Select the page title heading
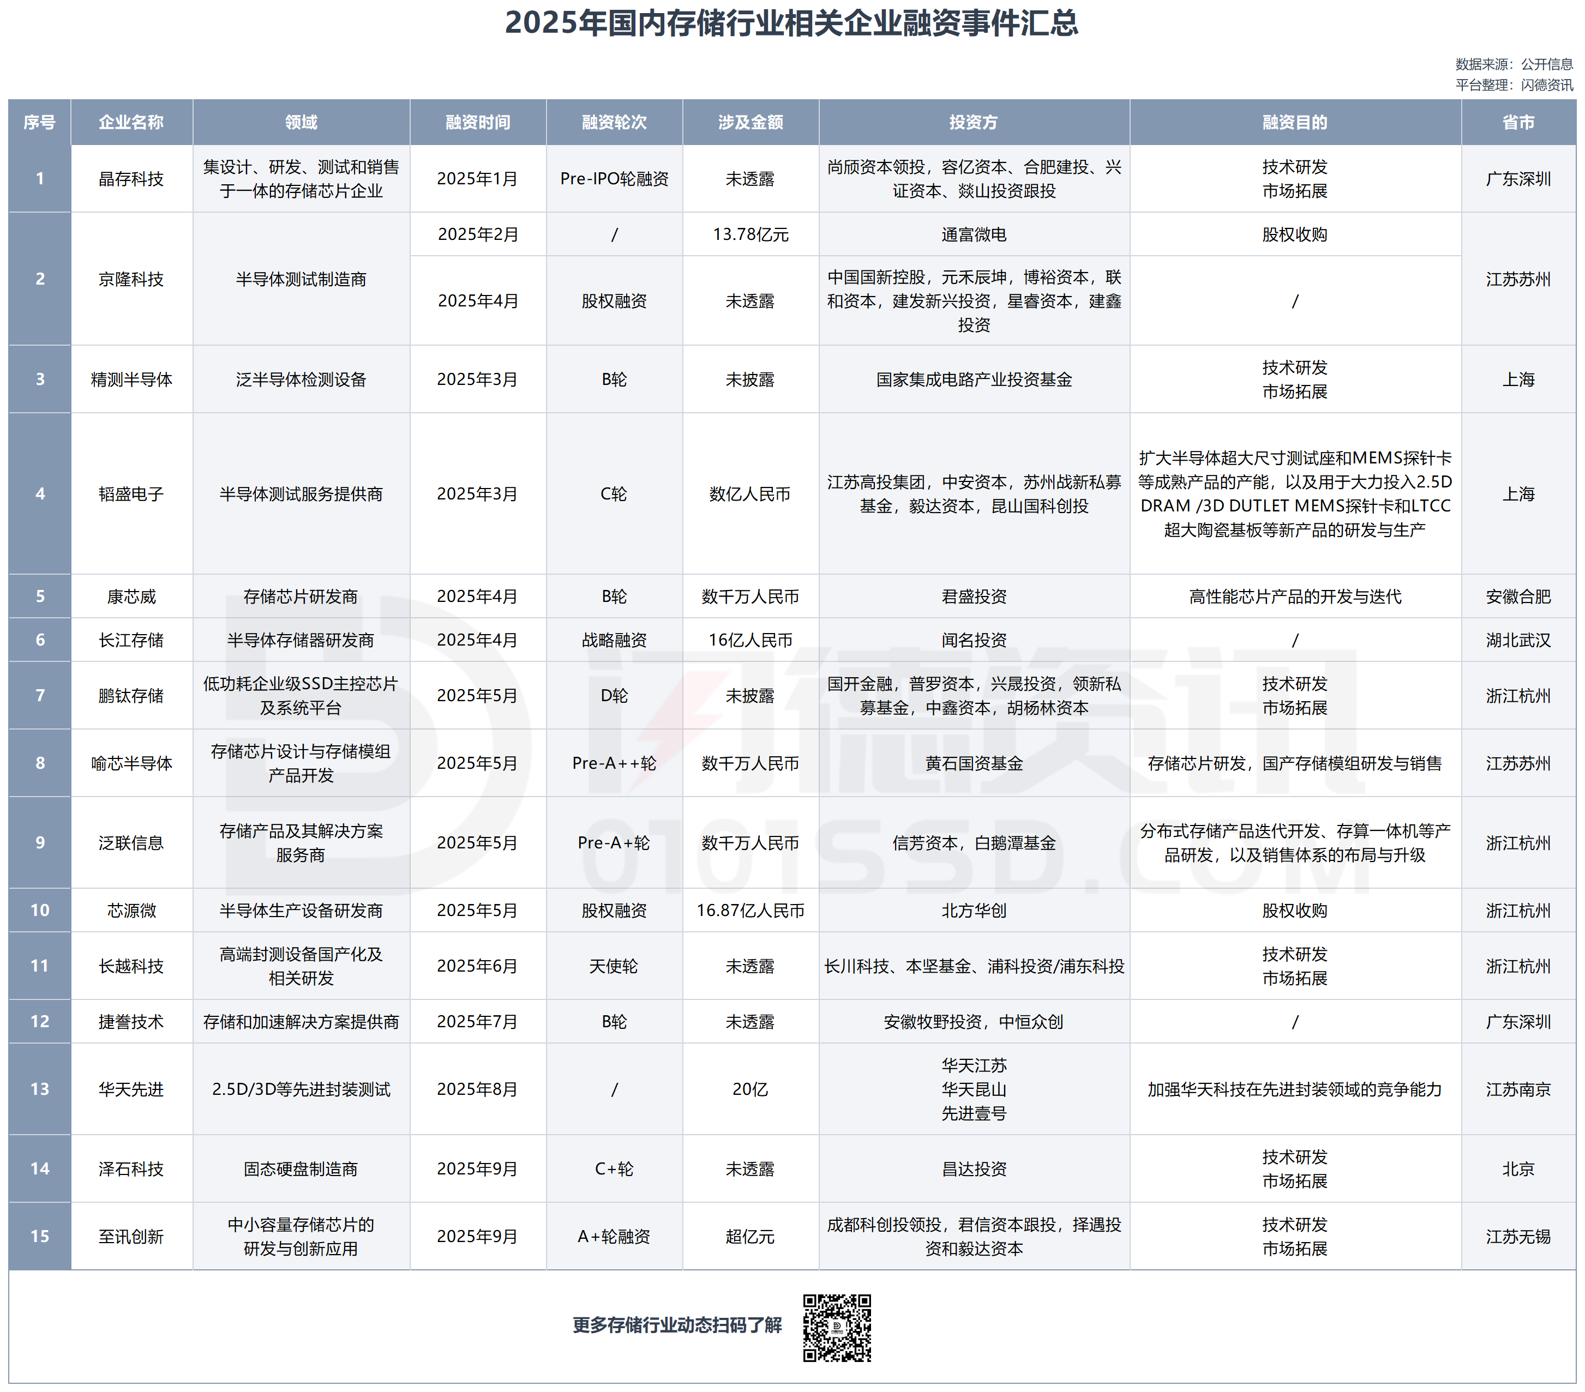This screenshot has height=1392, width=1585. point(792,23)
